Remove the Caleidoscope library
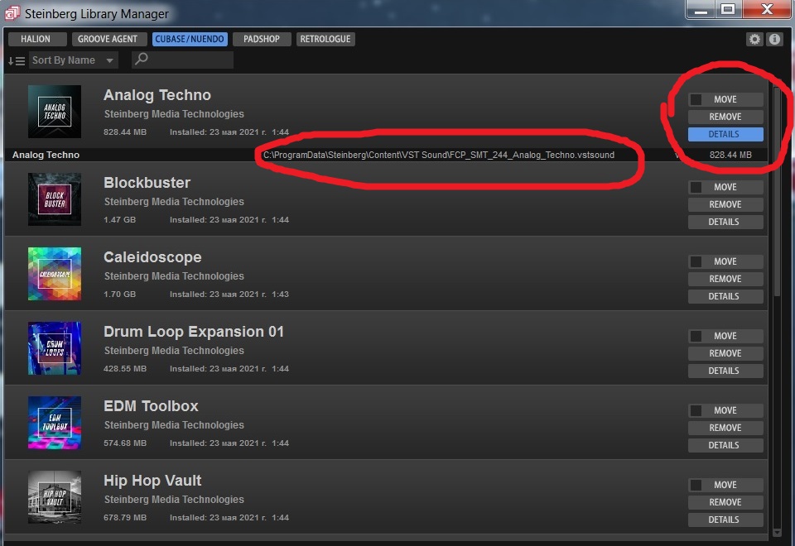795x546 pixels. point(725,279)
